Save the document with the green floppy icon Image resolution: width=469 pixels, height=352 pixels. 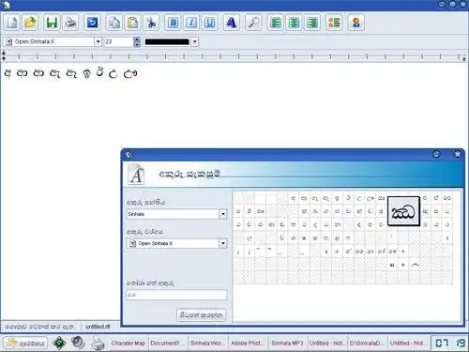(x=52, y=23)
